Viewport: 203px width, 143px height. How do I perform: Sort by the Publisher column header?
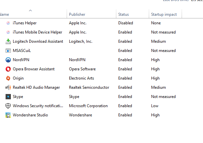tap(77, 14)
